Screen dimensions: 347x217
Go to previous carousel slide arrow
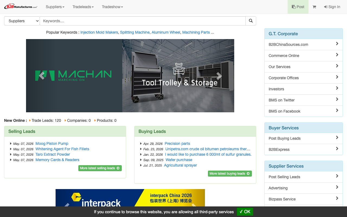pos(42,76)
